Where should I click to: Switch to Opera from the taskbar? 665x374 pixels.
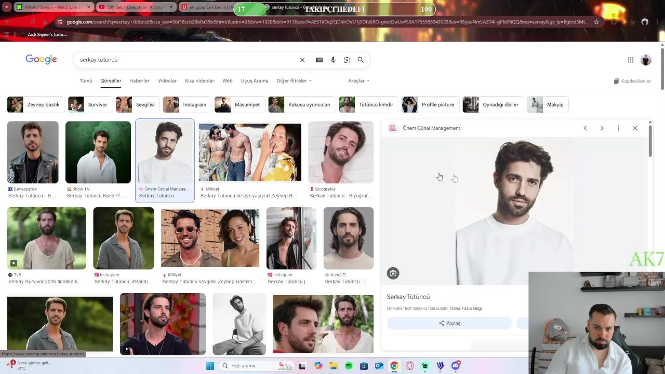coord(409,366)
